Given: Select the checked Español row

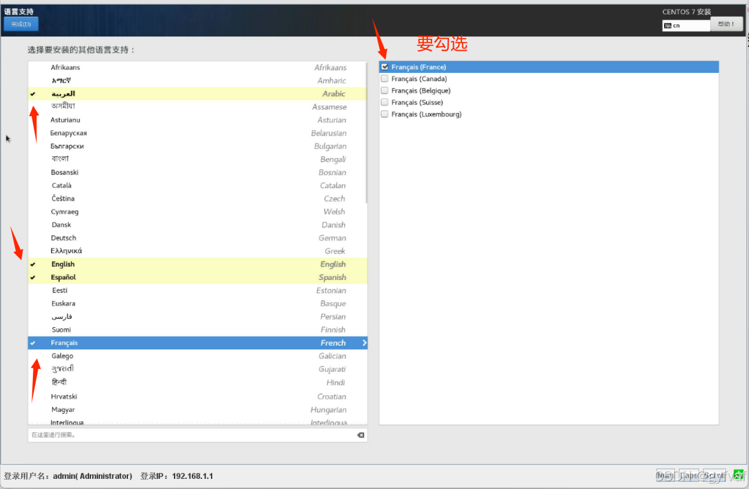Looking at the screenshot, I should pos(197,278).
